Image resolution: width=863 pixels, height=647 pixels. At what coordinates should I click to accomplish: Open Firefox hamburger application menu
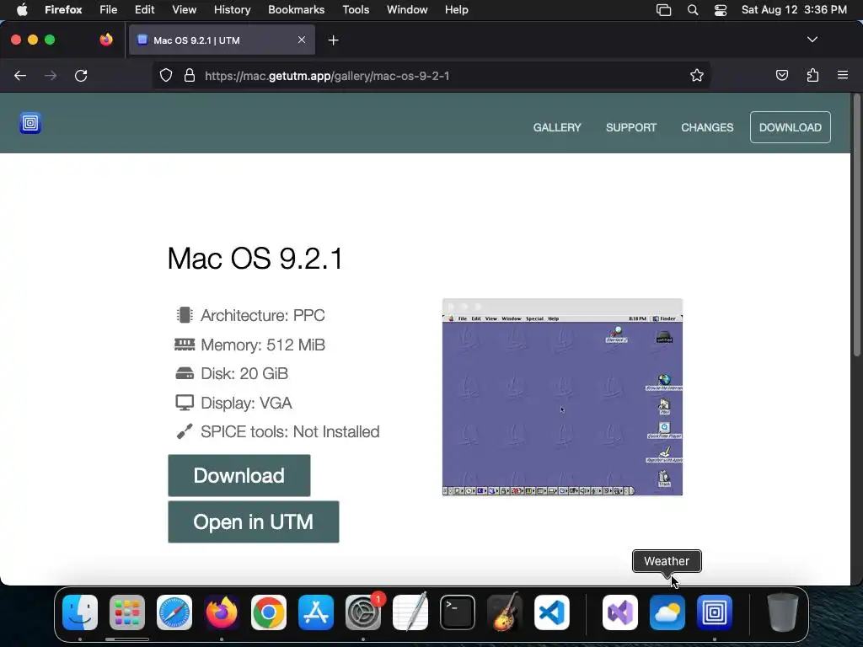[x=843, y=75]
